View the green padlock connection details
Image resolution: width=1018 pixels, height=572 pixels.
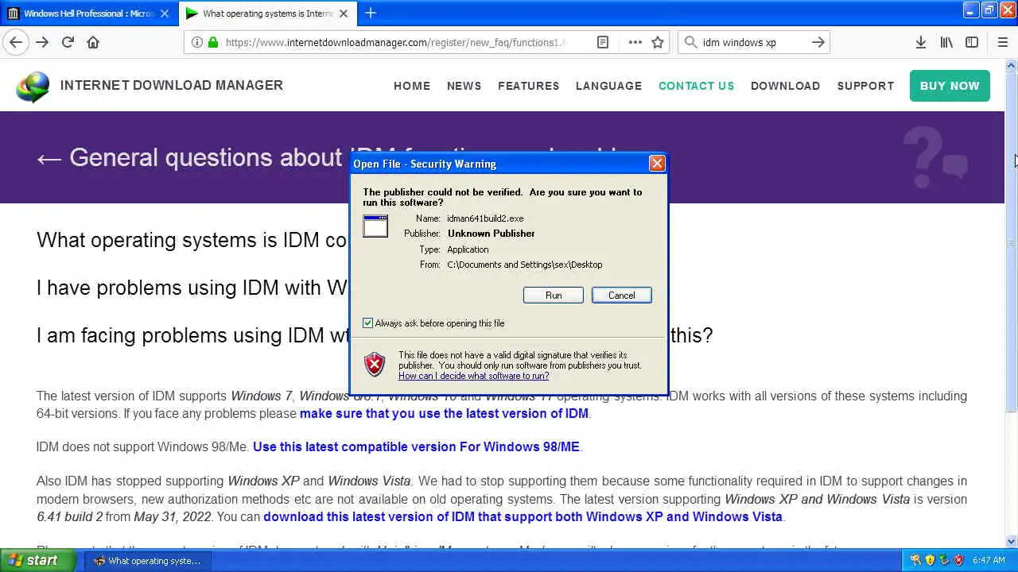click(212, 42)
